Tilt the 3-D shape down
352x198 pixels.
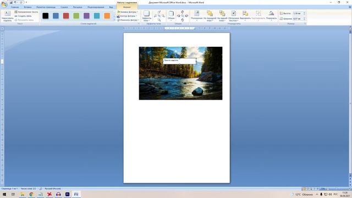point(182,20)
